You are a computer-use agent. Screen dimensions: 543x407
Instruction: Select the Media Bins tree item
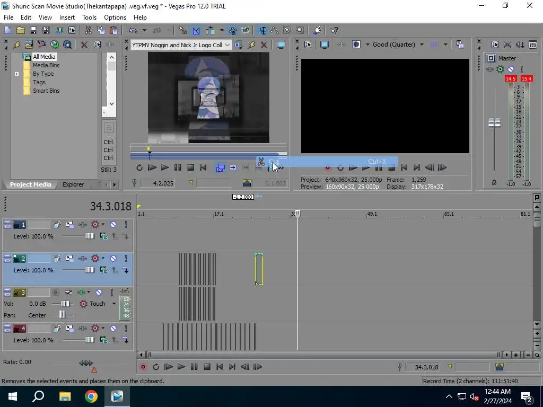[46, 65]
